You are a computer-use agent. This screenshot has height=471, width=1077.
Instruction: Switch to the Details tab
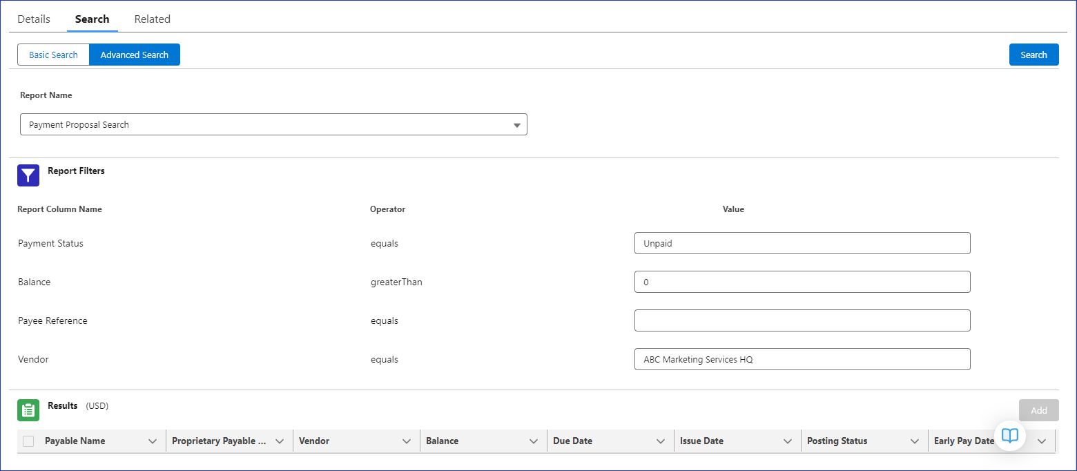click(x=34, y=19)
